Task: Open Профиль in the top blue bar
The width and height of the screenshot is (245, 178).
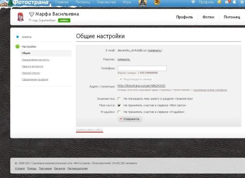Action: (206, 2)
